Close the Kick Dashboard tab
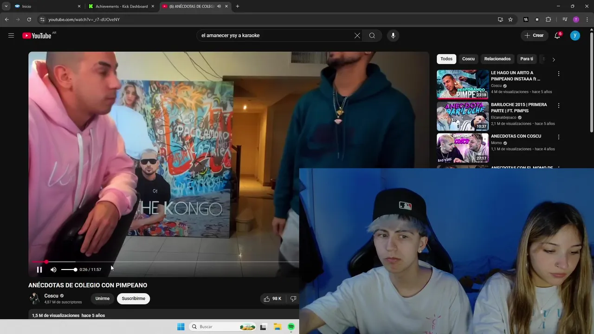Screen dimensions: 594x334 [153, 6]
